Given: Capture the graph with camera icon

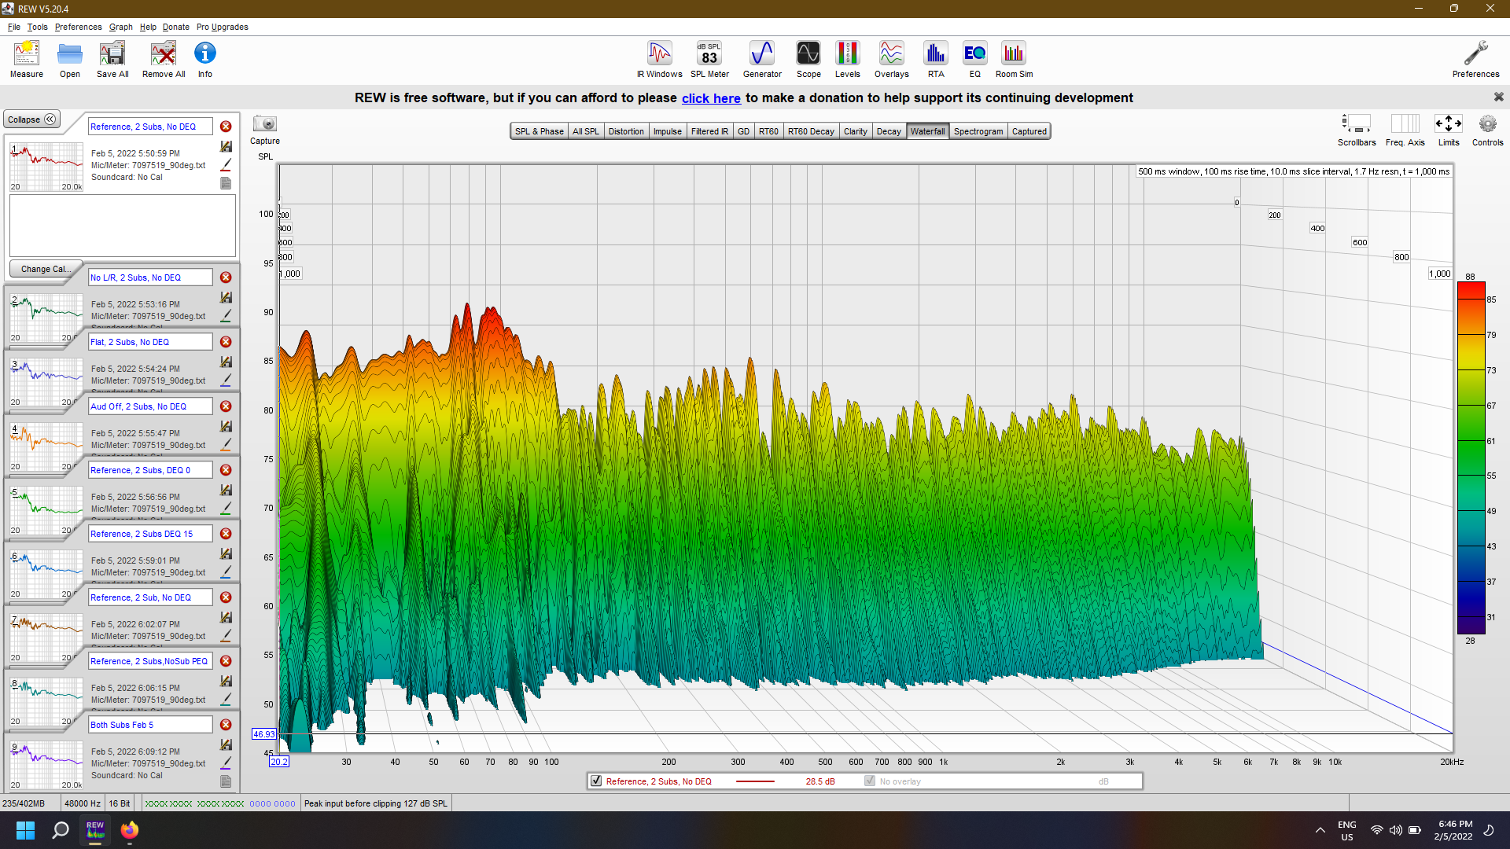Looking at the screenshot, I should [265, 124].
